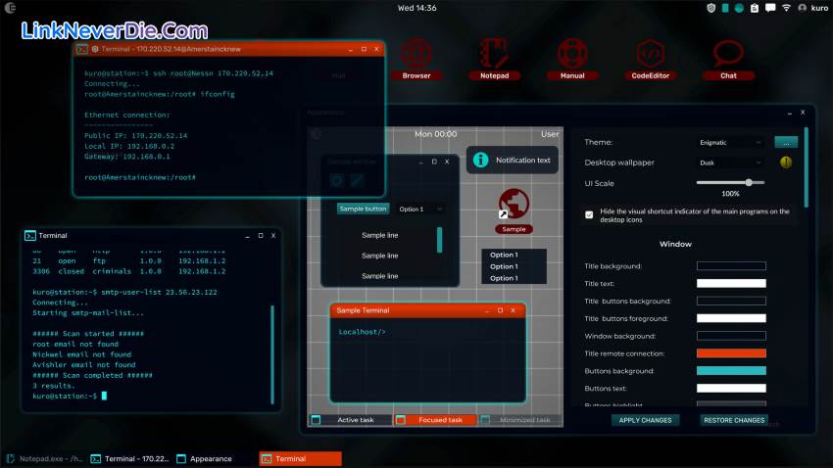Click the Title remote connection orange swatch
833x468 pixels.
click(730, 353)
